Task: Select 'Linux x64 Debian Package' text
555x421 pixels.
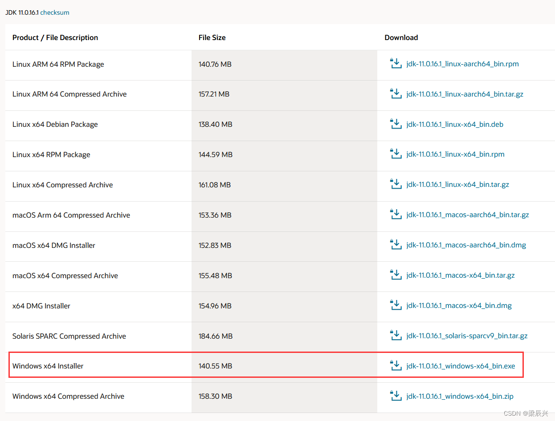Action: [55, 124]
